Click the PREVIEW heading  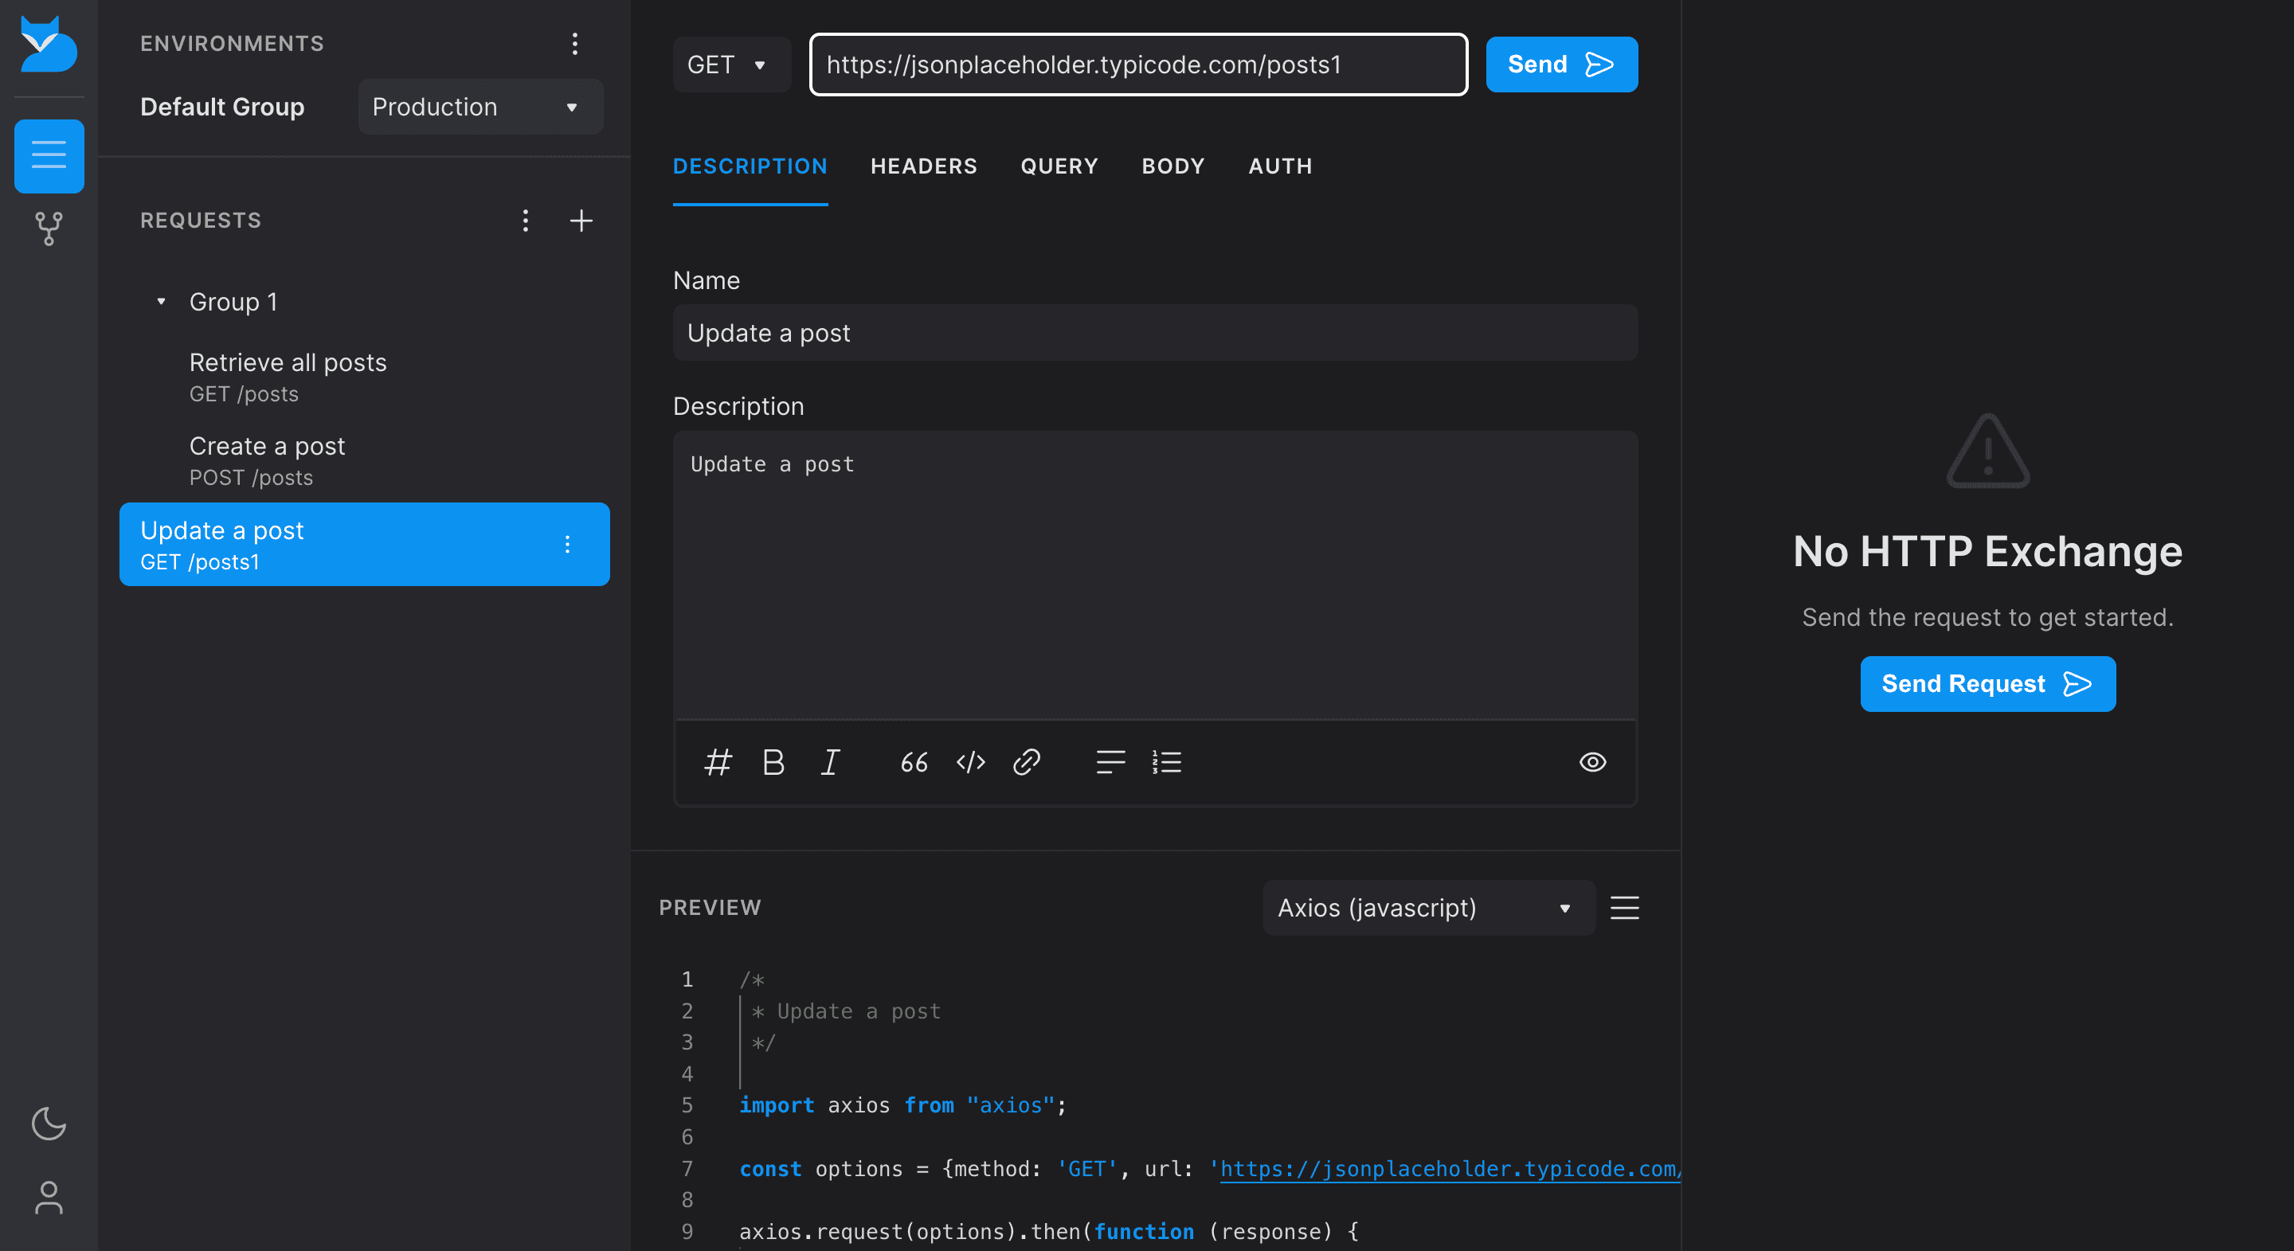click(x=710, y=907)
